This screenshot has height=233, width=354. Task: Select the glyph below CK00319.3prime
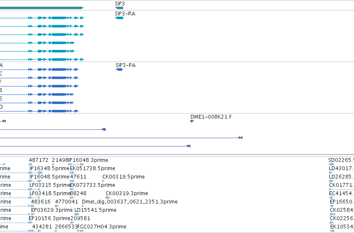tap(108, 198)
